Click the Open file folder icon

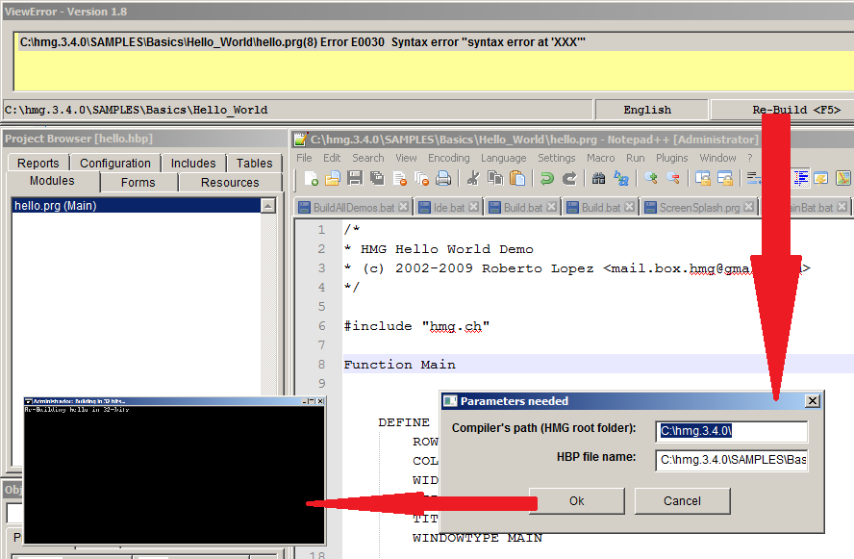click(333, 178)
